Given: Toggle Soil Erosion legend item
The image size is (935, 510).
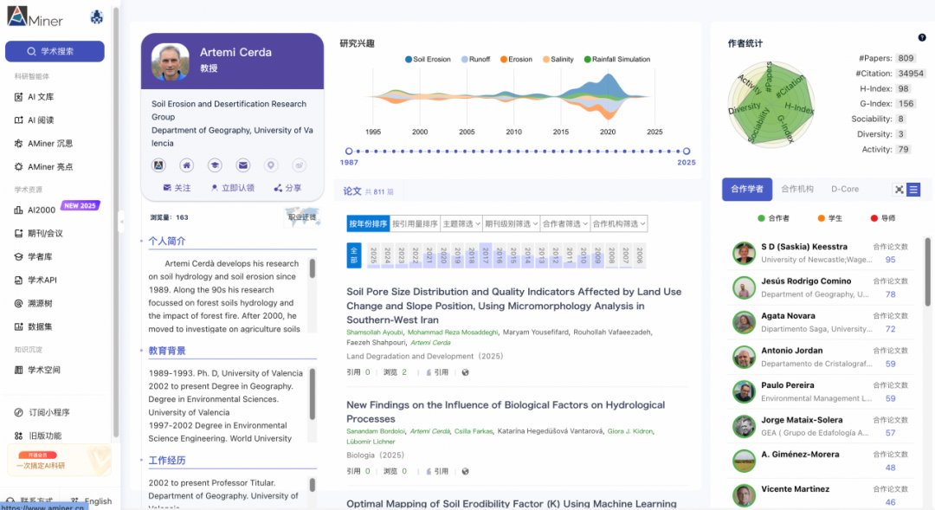Looking at the screenshot, I should [428, 59].
